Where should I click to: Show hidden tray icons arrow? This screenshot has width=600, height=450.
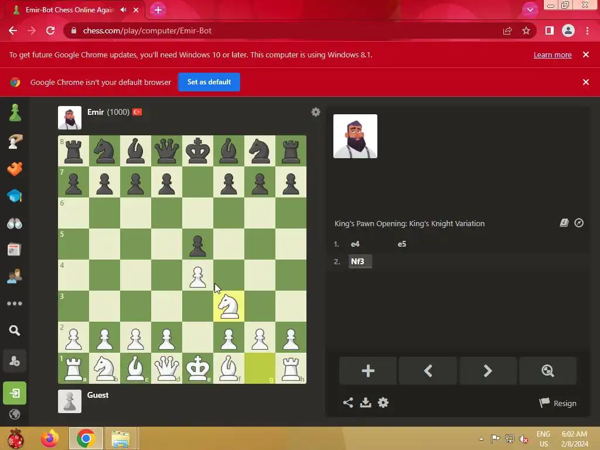[482, 439]
